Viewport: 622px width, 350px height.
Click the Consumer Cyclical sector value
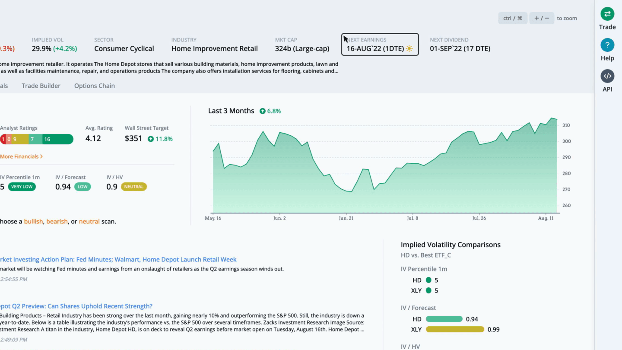124,48
